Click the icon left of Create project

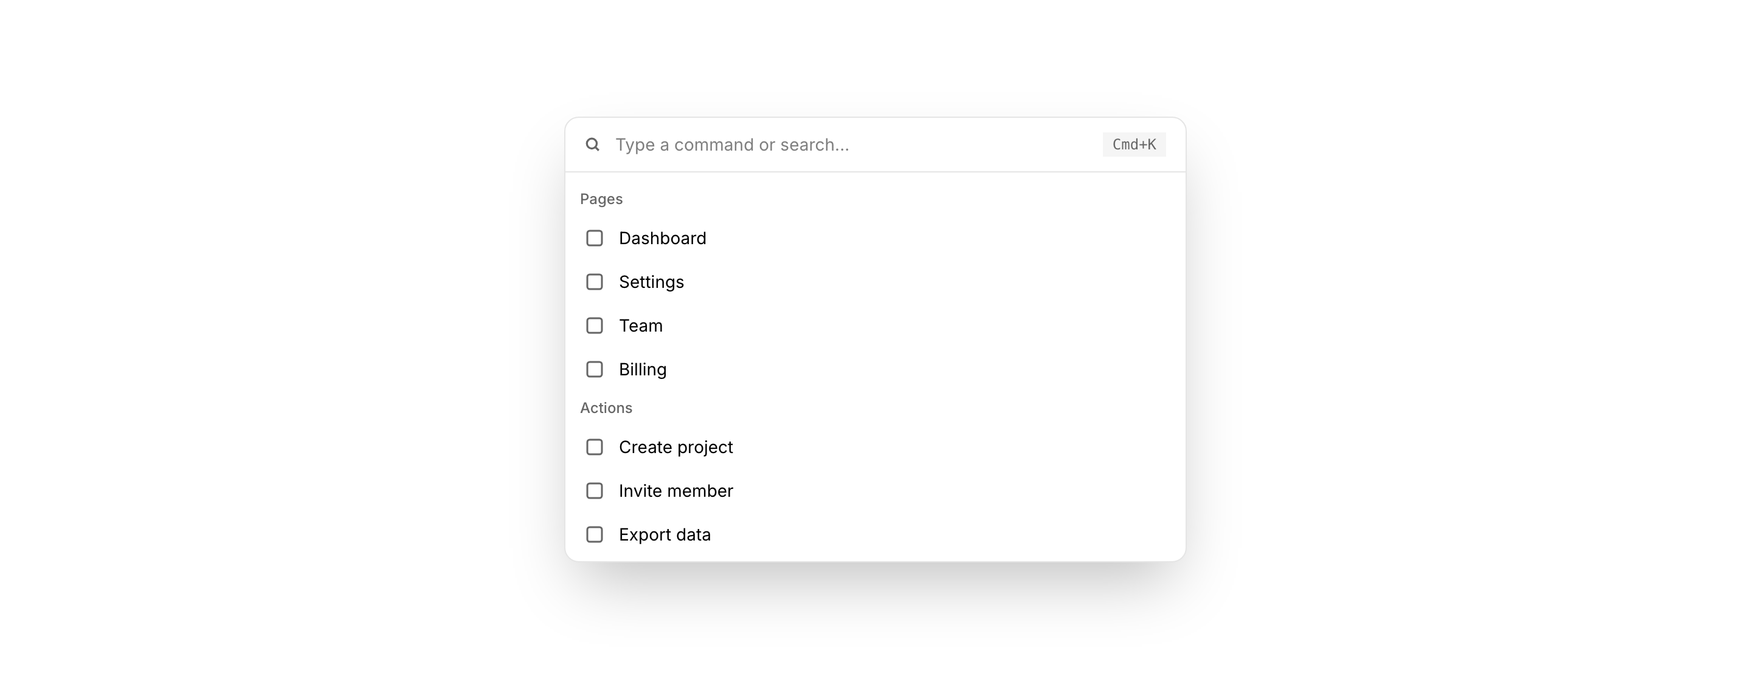click(x=595, y=448)
